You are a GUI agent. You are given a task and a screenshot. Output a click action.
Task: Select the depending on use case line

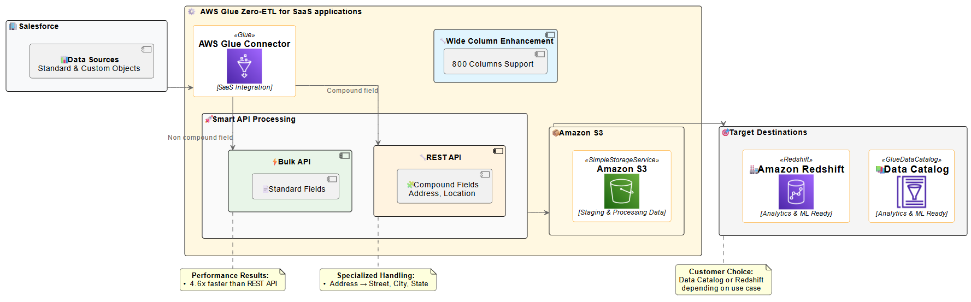(x=721, y=288)
